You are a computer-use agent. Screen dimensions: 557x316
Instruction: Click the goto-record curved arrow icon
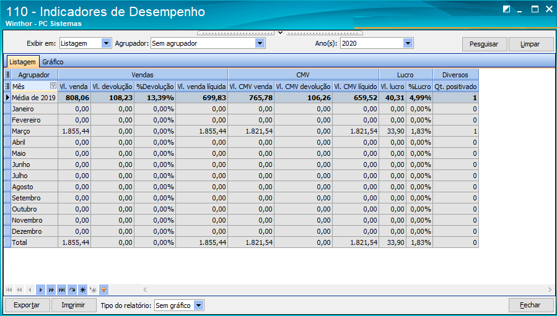tap(72, 290)
